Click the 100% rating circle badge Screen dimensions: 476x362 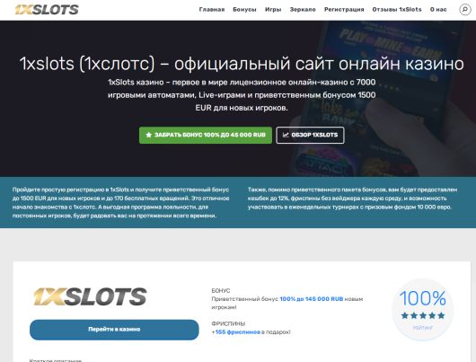click(x=423, y=310)
